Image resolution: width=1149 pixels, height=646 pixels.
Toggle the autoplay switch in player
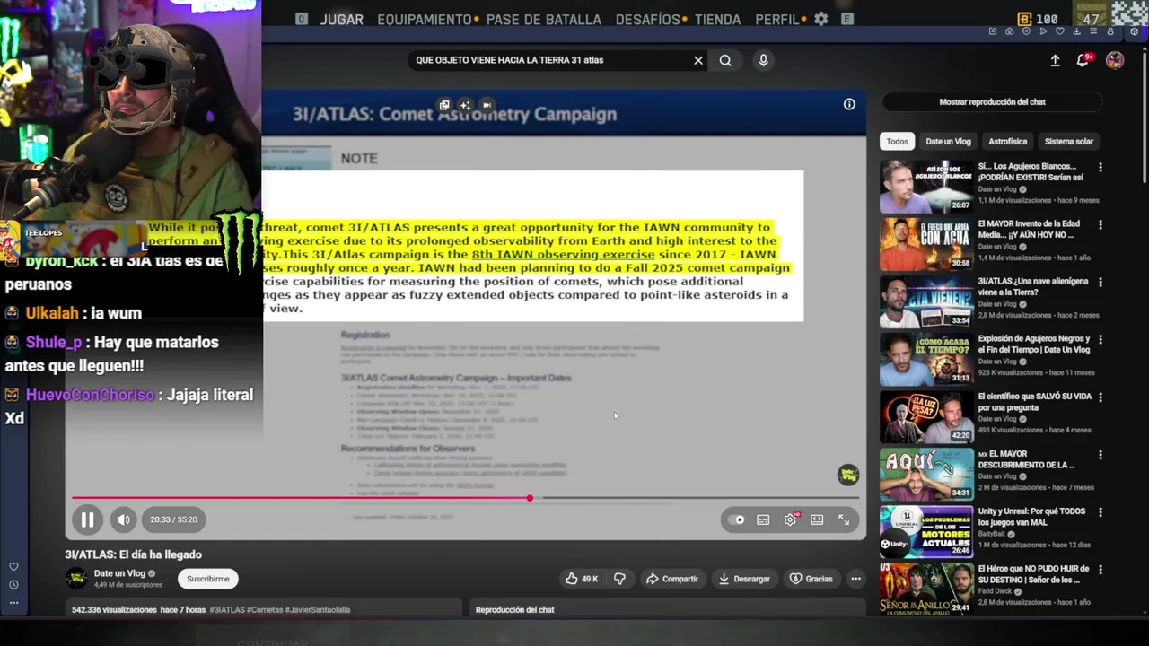tap(737, 519)
